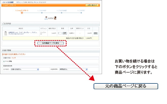Click the 配達希望日時 label

click(x=8, y=66)
